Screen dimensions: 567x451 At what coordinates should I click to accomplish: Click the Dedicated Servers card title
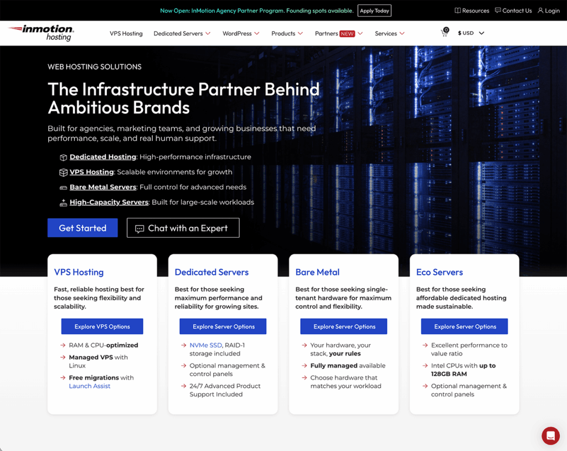pyautogui.click(x=212, y=272)
